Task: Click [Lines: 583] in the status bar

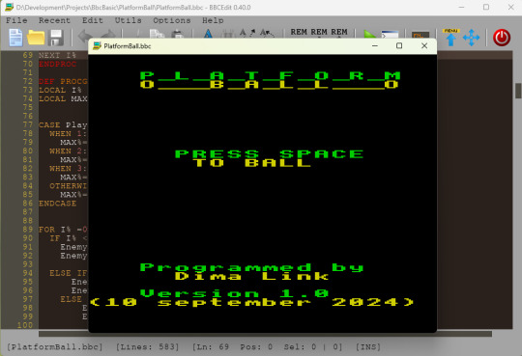Action: click(x=148, y=346)
